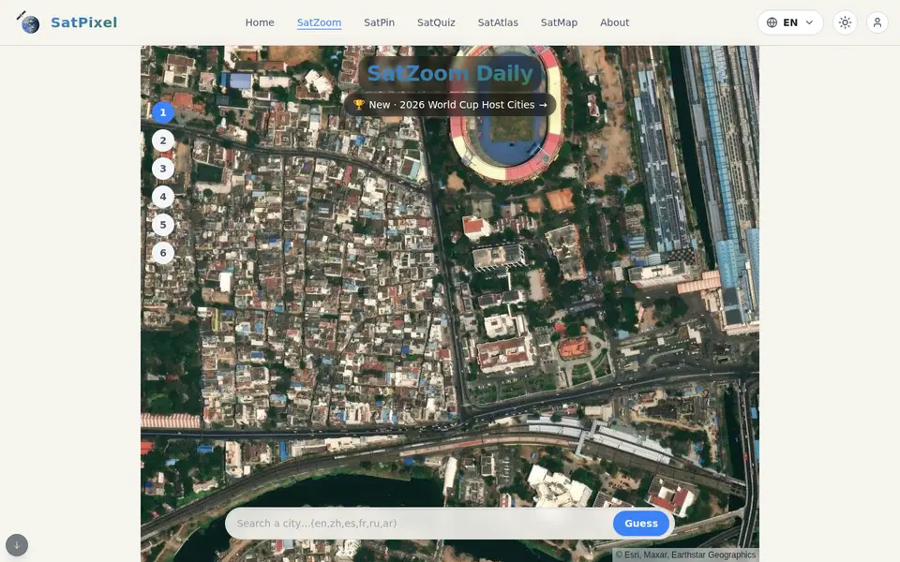Toggle light/dark theme sun icon
The height and width of the screenshot is (562, 900).
[x=845, y=22]
